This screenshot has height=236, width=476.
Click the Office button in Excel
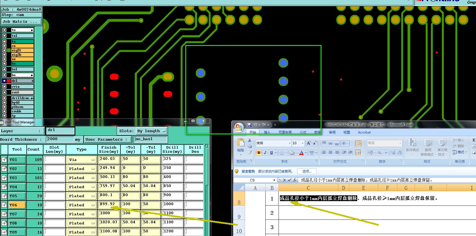(x=239, y=127)
